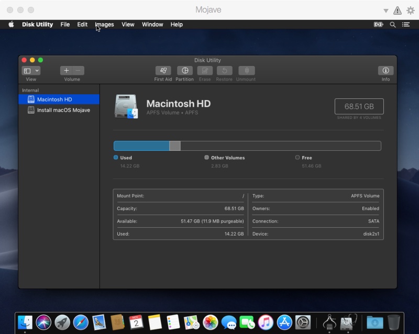Click the Spotlight search icon
Screen dimensions: 419x334
392,25
